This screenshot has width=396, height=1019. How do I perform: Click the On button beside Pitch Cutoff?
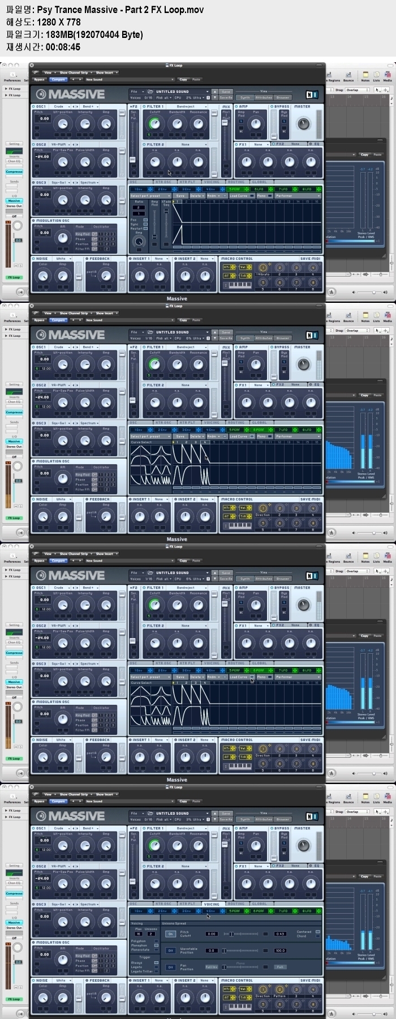[170, 934]
